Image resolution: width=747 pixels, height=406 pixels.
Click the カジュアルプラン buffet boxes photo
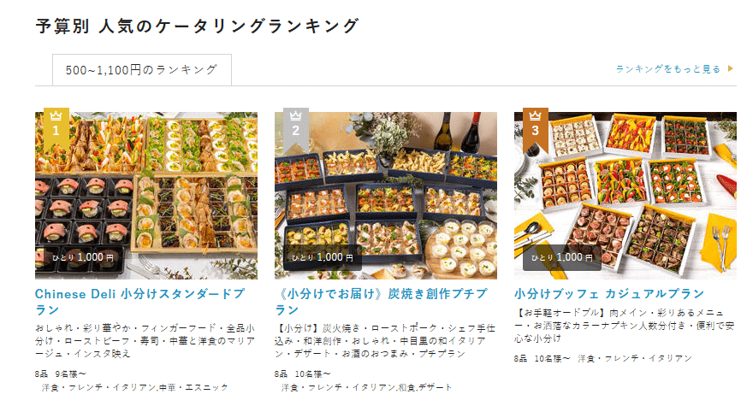[x=625, y=196]
